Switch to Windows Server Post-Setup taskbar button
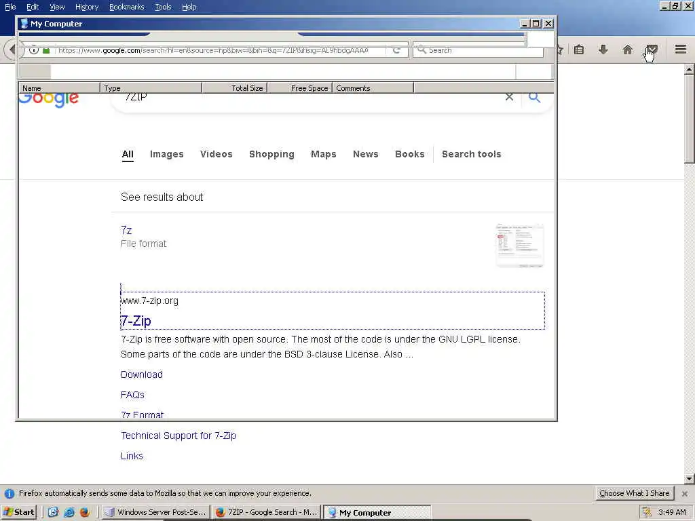Viewport: 695px width, 521px height. [x=155, y=512]
